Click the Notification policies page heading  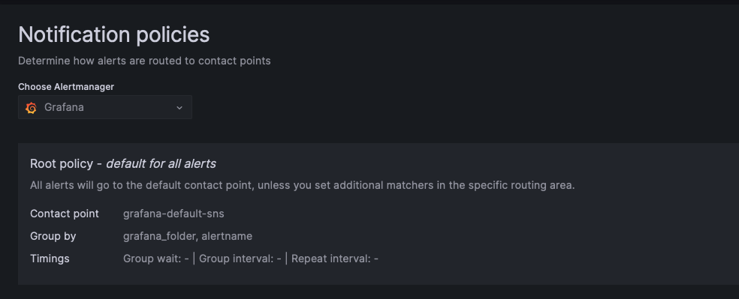point(113,34)
